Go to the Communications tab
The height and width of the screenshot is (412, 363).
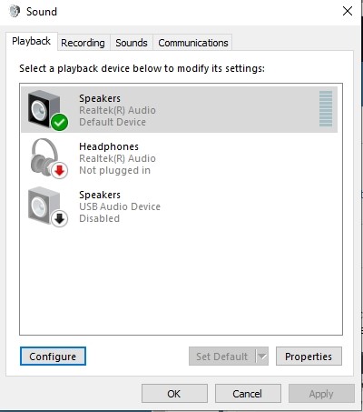tap(193, 43)
